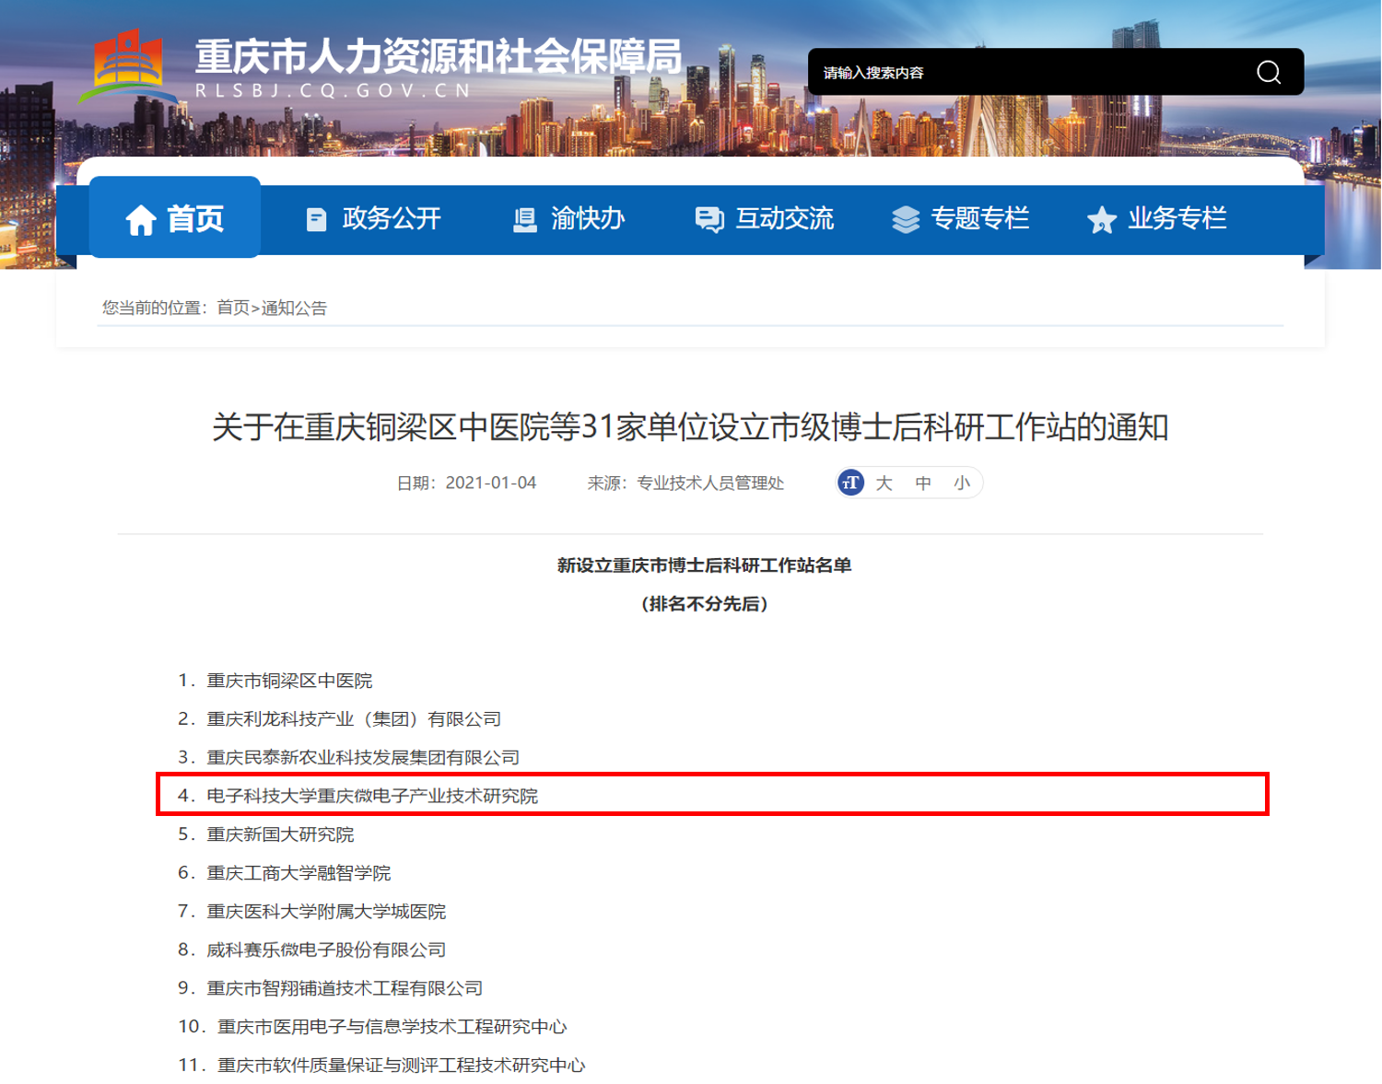Open the 渝快办 menu item
1382x1084 pixels.
568,219
